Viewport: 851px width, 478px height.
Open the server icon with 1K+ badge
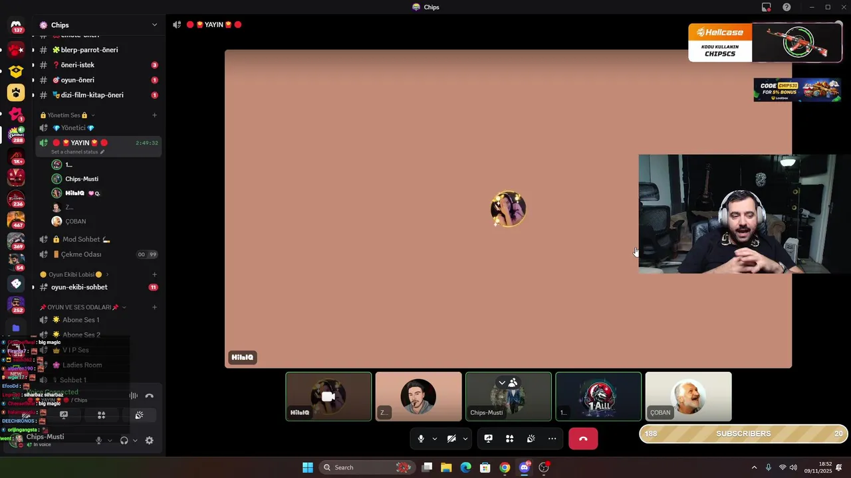point(16,157)
